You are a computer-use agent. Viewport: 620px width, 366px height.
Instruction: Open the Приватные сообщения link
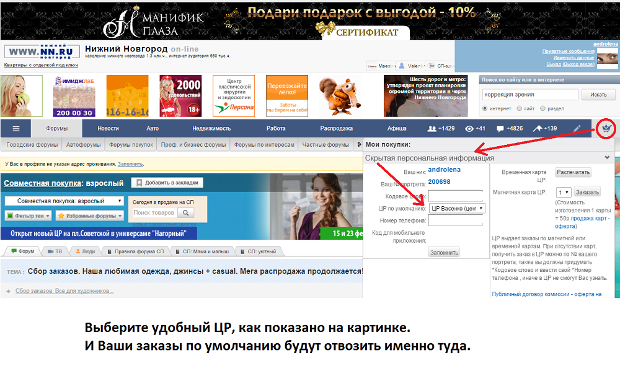(x=568, y=51)
